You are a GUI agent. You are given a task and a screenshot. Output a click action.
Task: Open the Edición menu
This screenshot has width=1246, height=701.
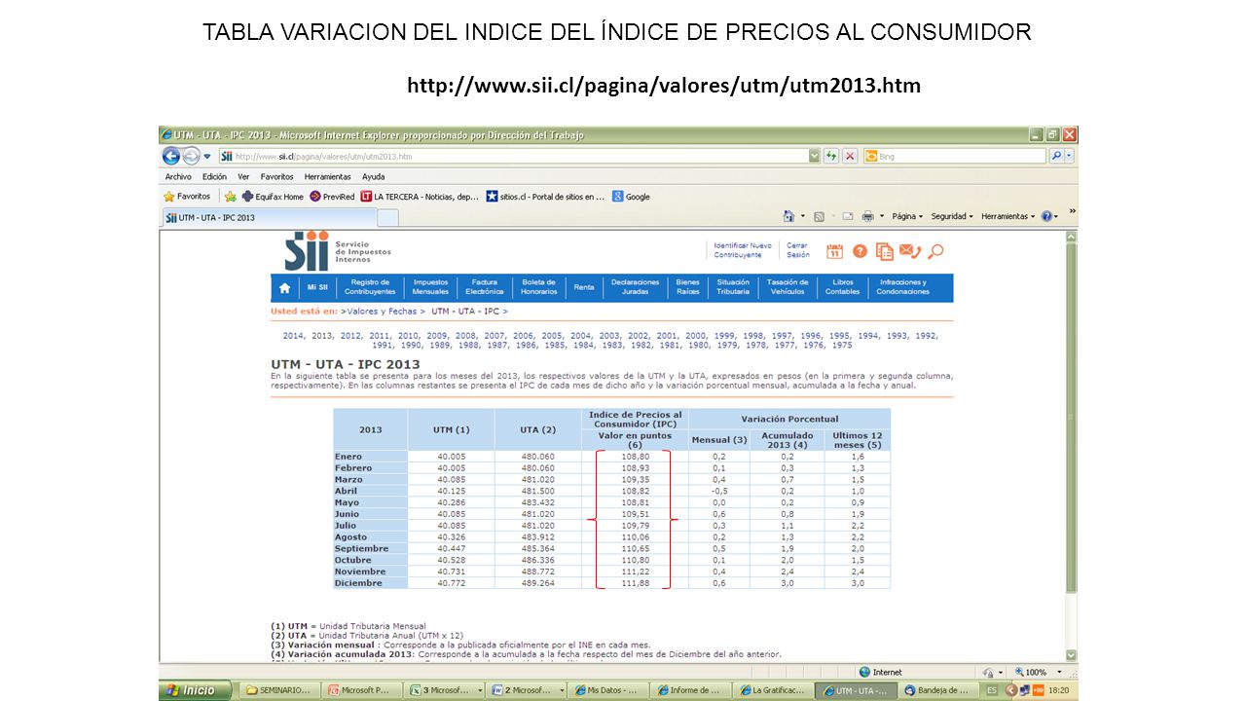[x=214, y=177]
